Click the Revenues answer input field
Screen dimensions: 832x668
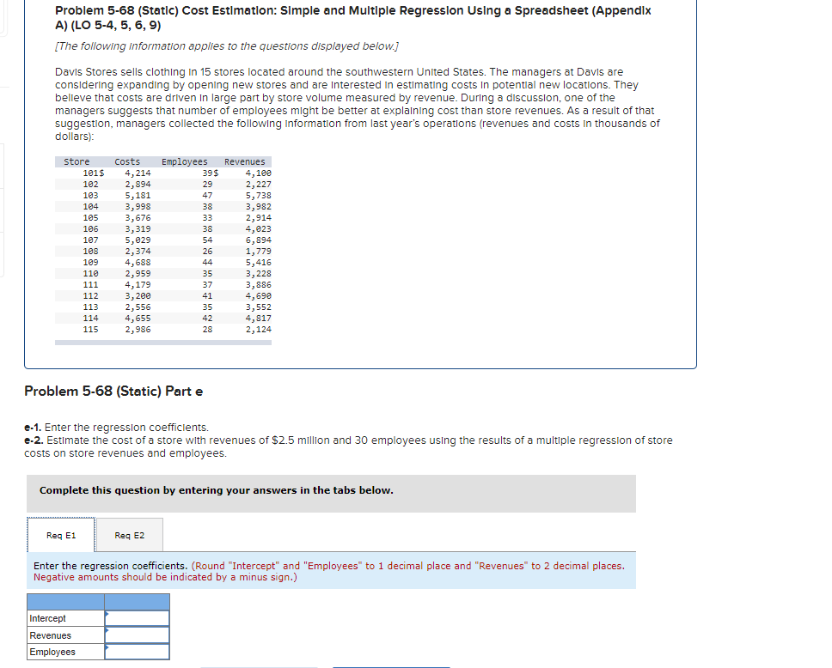click(138, 635)
